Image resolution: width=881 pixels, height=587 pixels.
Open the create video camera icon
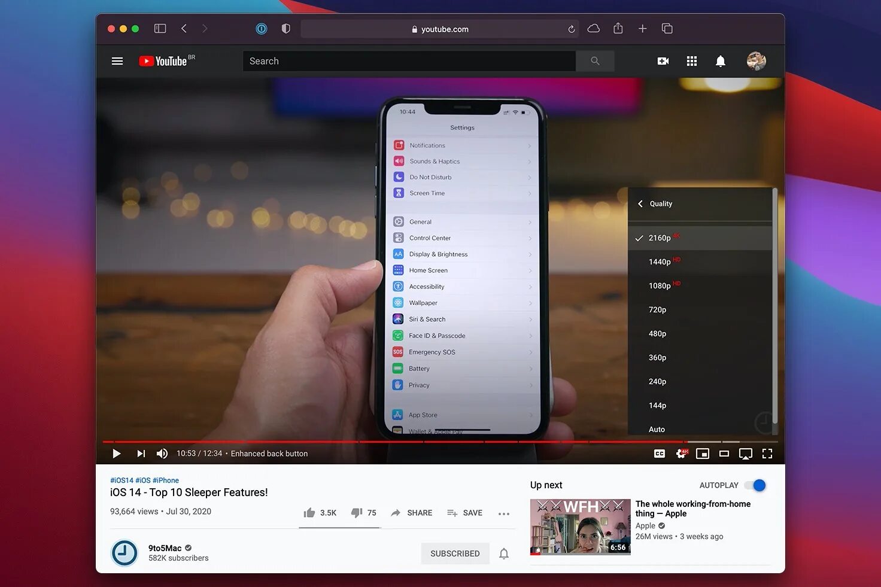[x=663, y=61]
